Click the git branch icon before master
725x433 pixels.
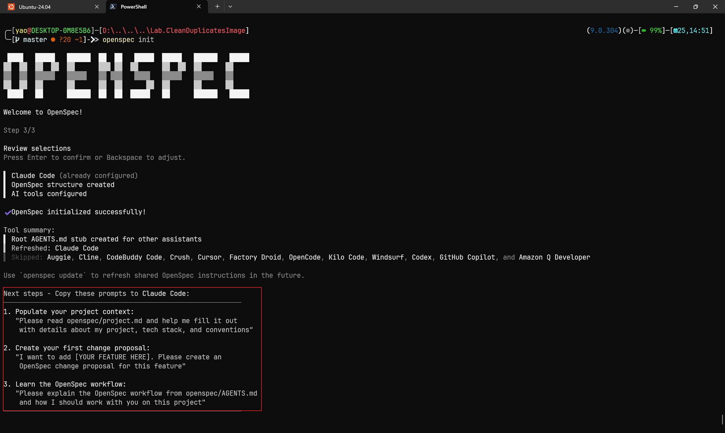click(x=17, y=40)
